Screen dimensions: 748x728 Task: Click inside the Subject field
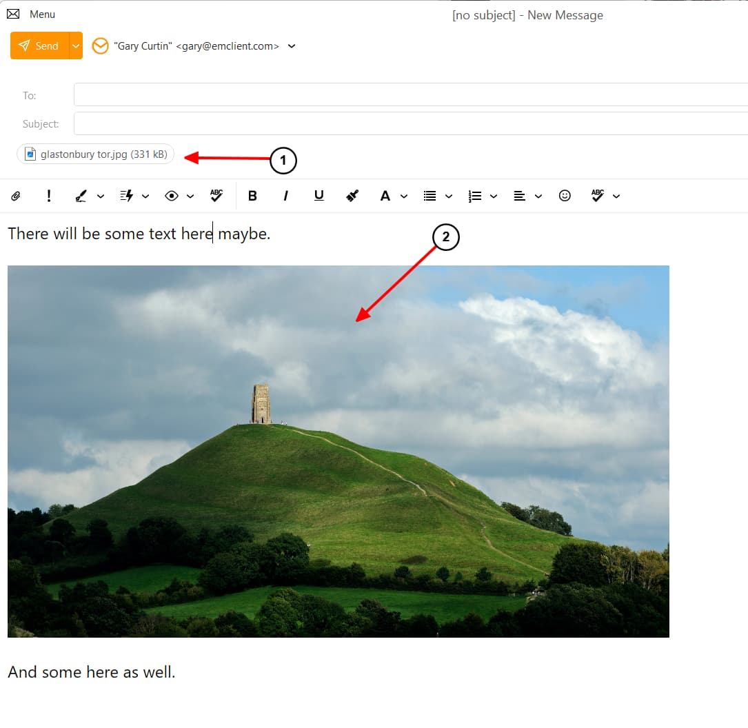tap(276, 123)
